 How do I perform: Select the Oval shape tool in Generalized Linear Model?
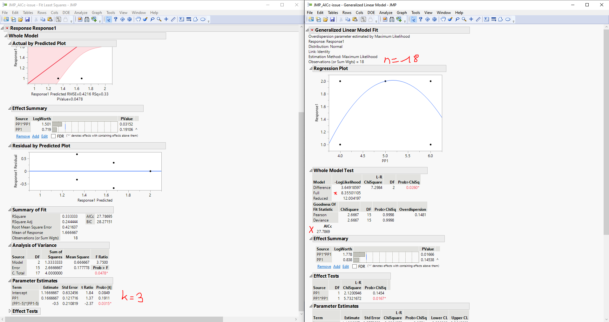(508, 19)
